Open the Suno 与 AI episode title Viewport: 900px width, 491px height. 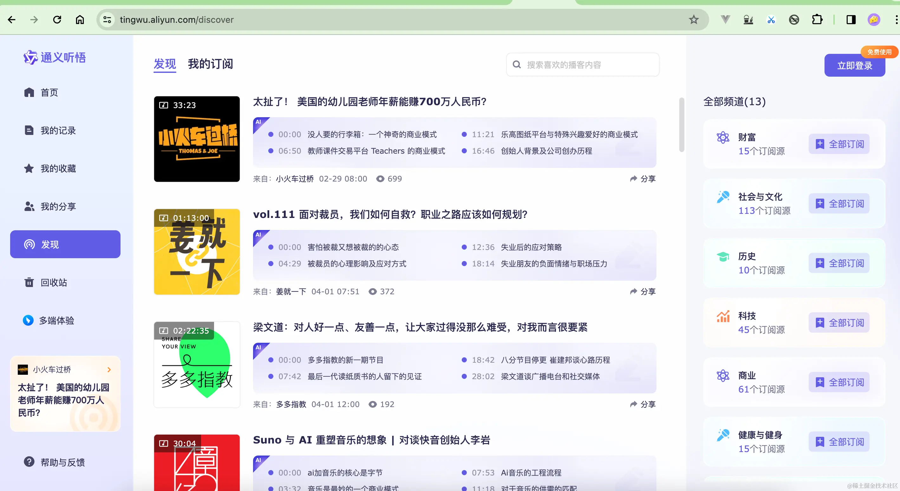(x=371, y=440)
